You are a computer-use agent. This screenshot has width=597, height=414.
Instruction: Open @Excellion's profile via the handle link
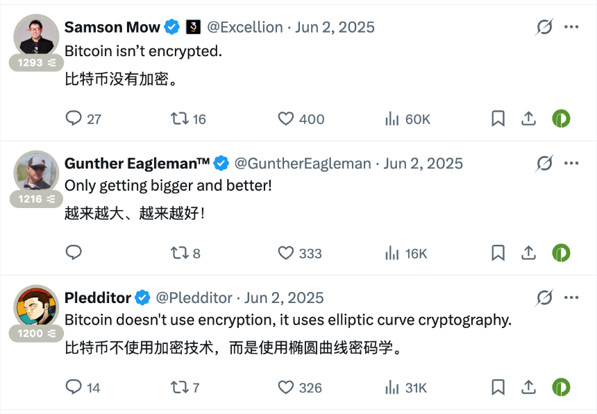click(x=245, y=27)
